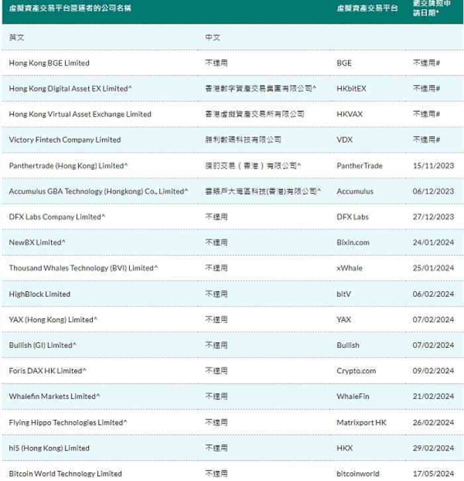Click the licence application date column header
The height and width of the screenshot is (481, 464).
coord(432,8)
